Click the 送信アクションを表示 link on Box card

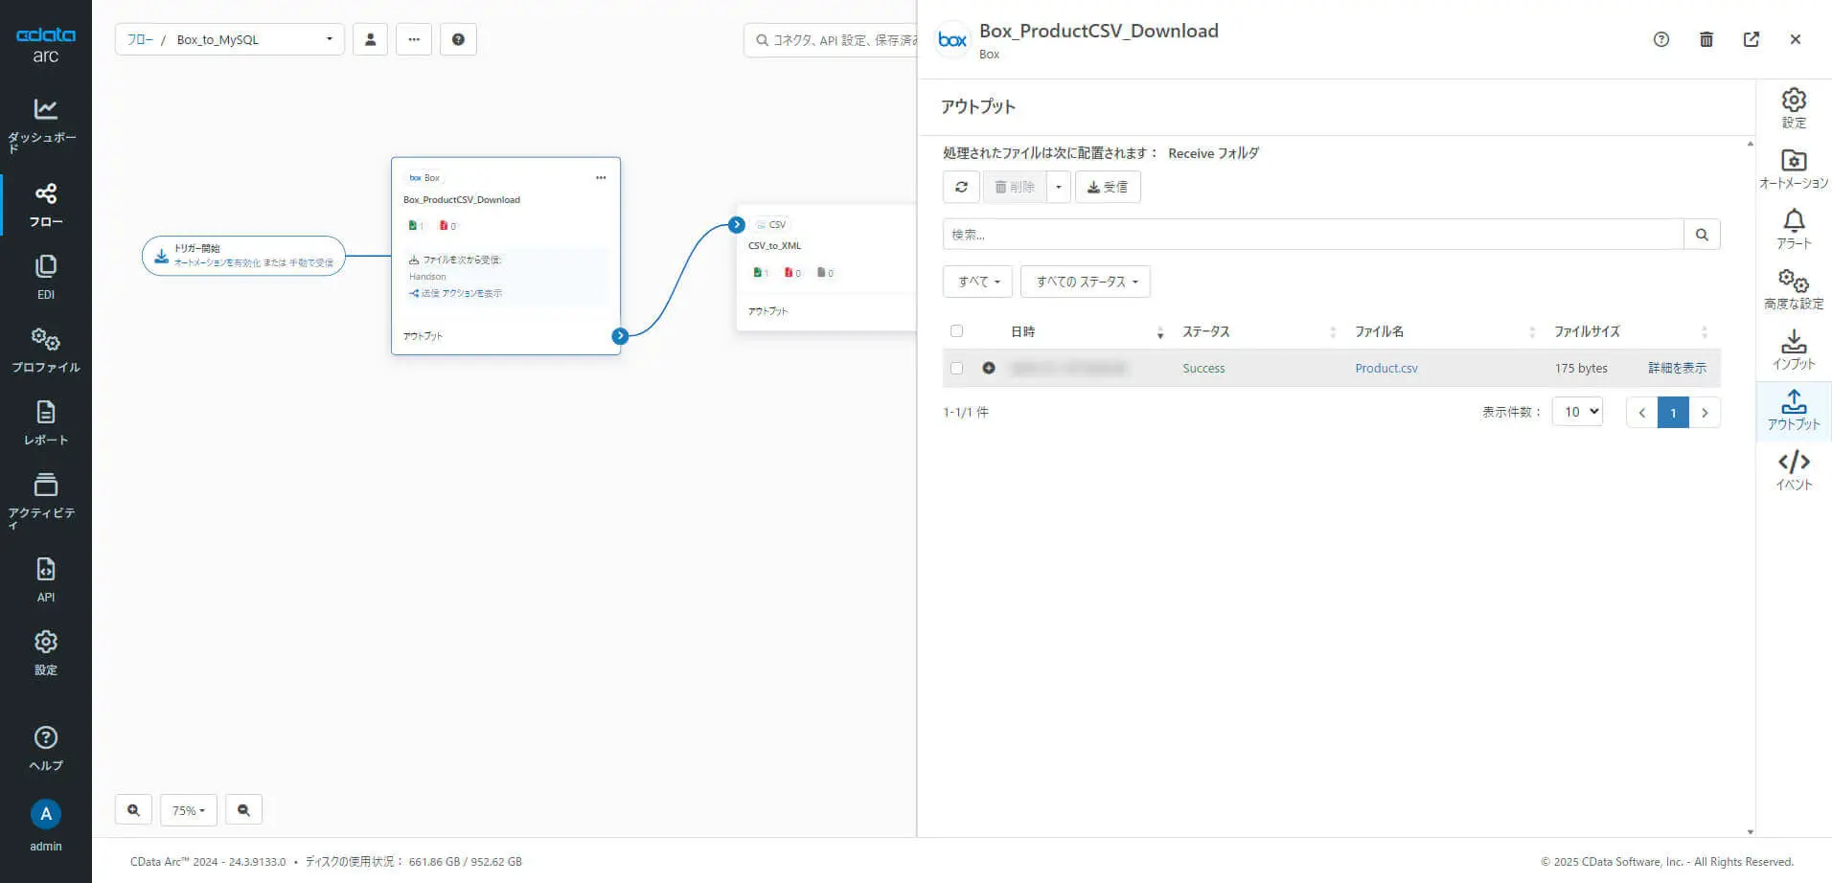click(455, 293)
